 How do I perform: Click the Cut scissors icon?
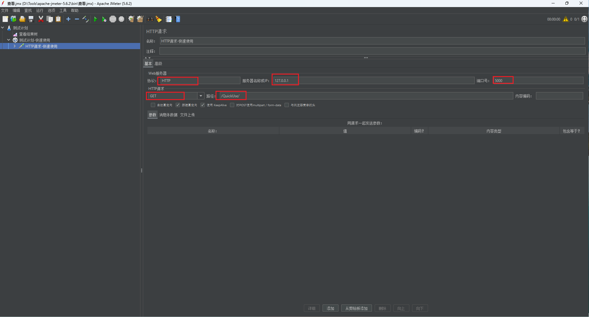[x=41, y=19]
